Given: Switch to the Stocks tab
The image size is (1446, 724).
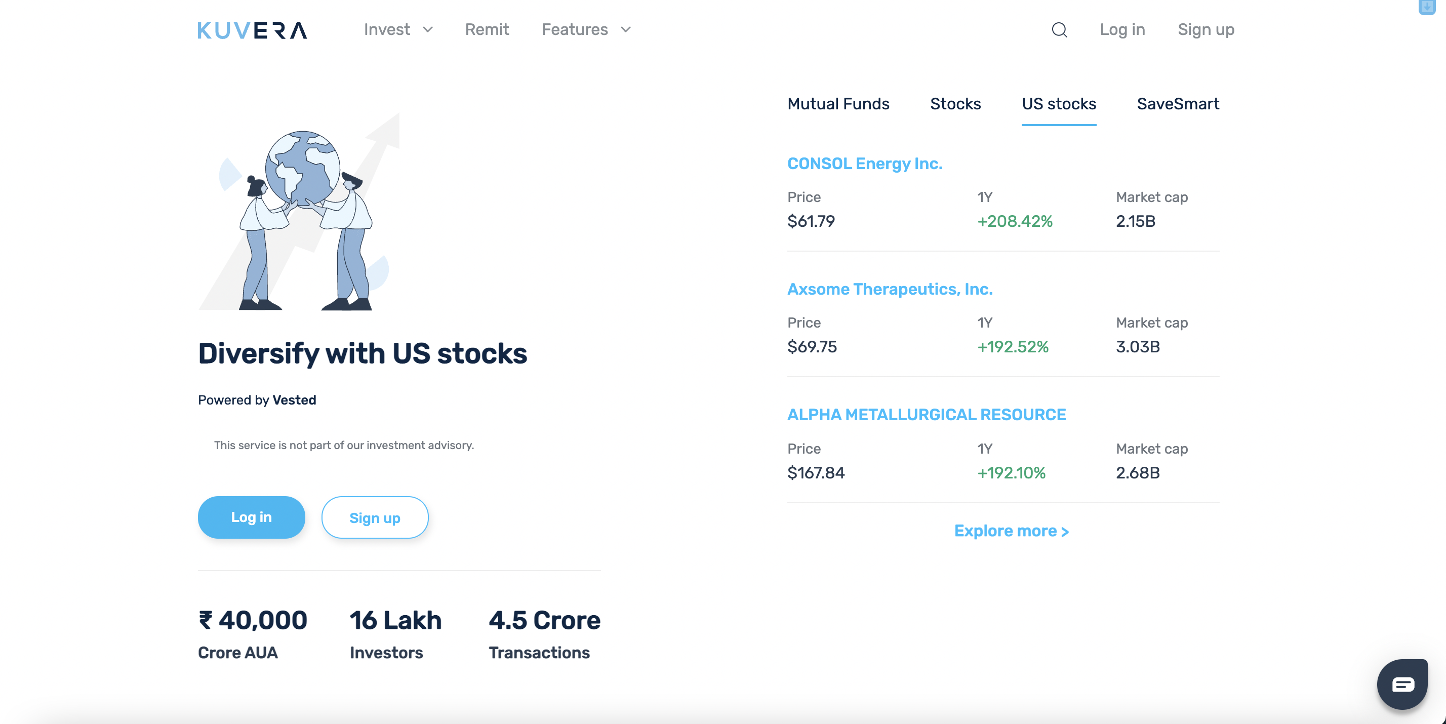Looking at the screenshot, I should [955, 104].
